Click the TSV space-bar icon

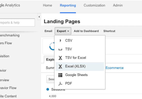click(60, 49)
